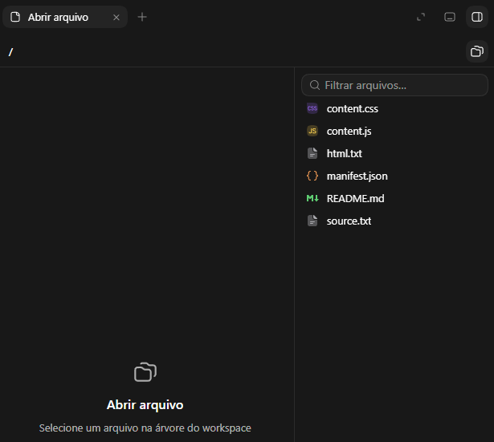Click the folders icon above 'Abrir arquivo' heading
The width and height of the screenshot is (494, 442).
(x=145, y=372)
